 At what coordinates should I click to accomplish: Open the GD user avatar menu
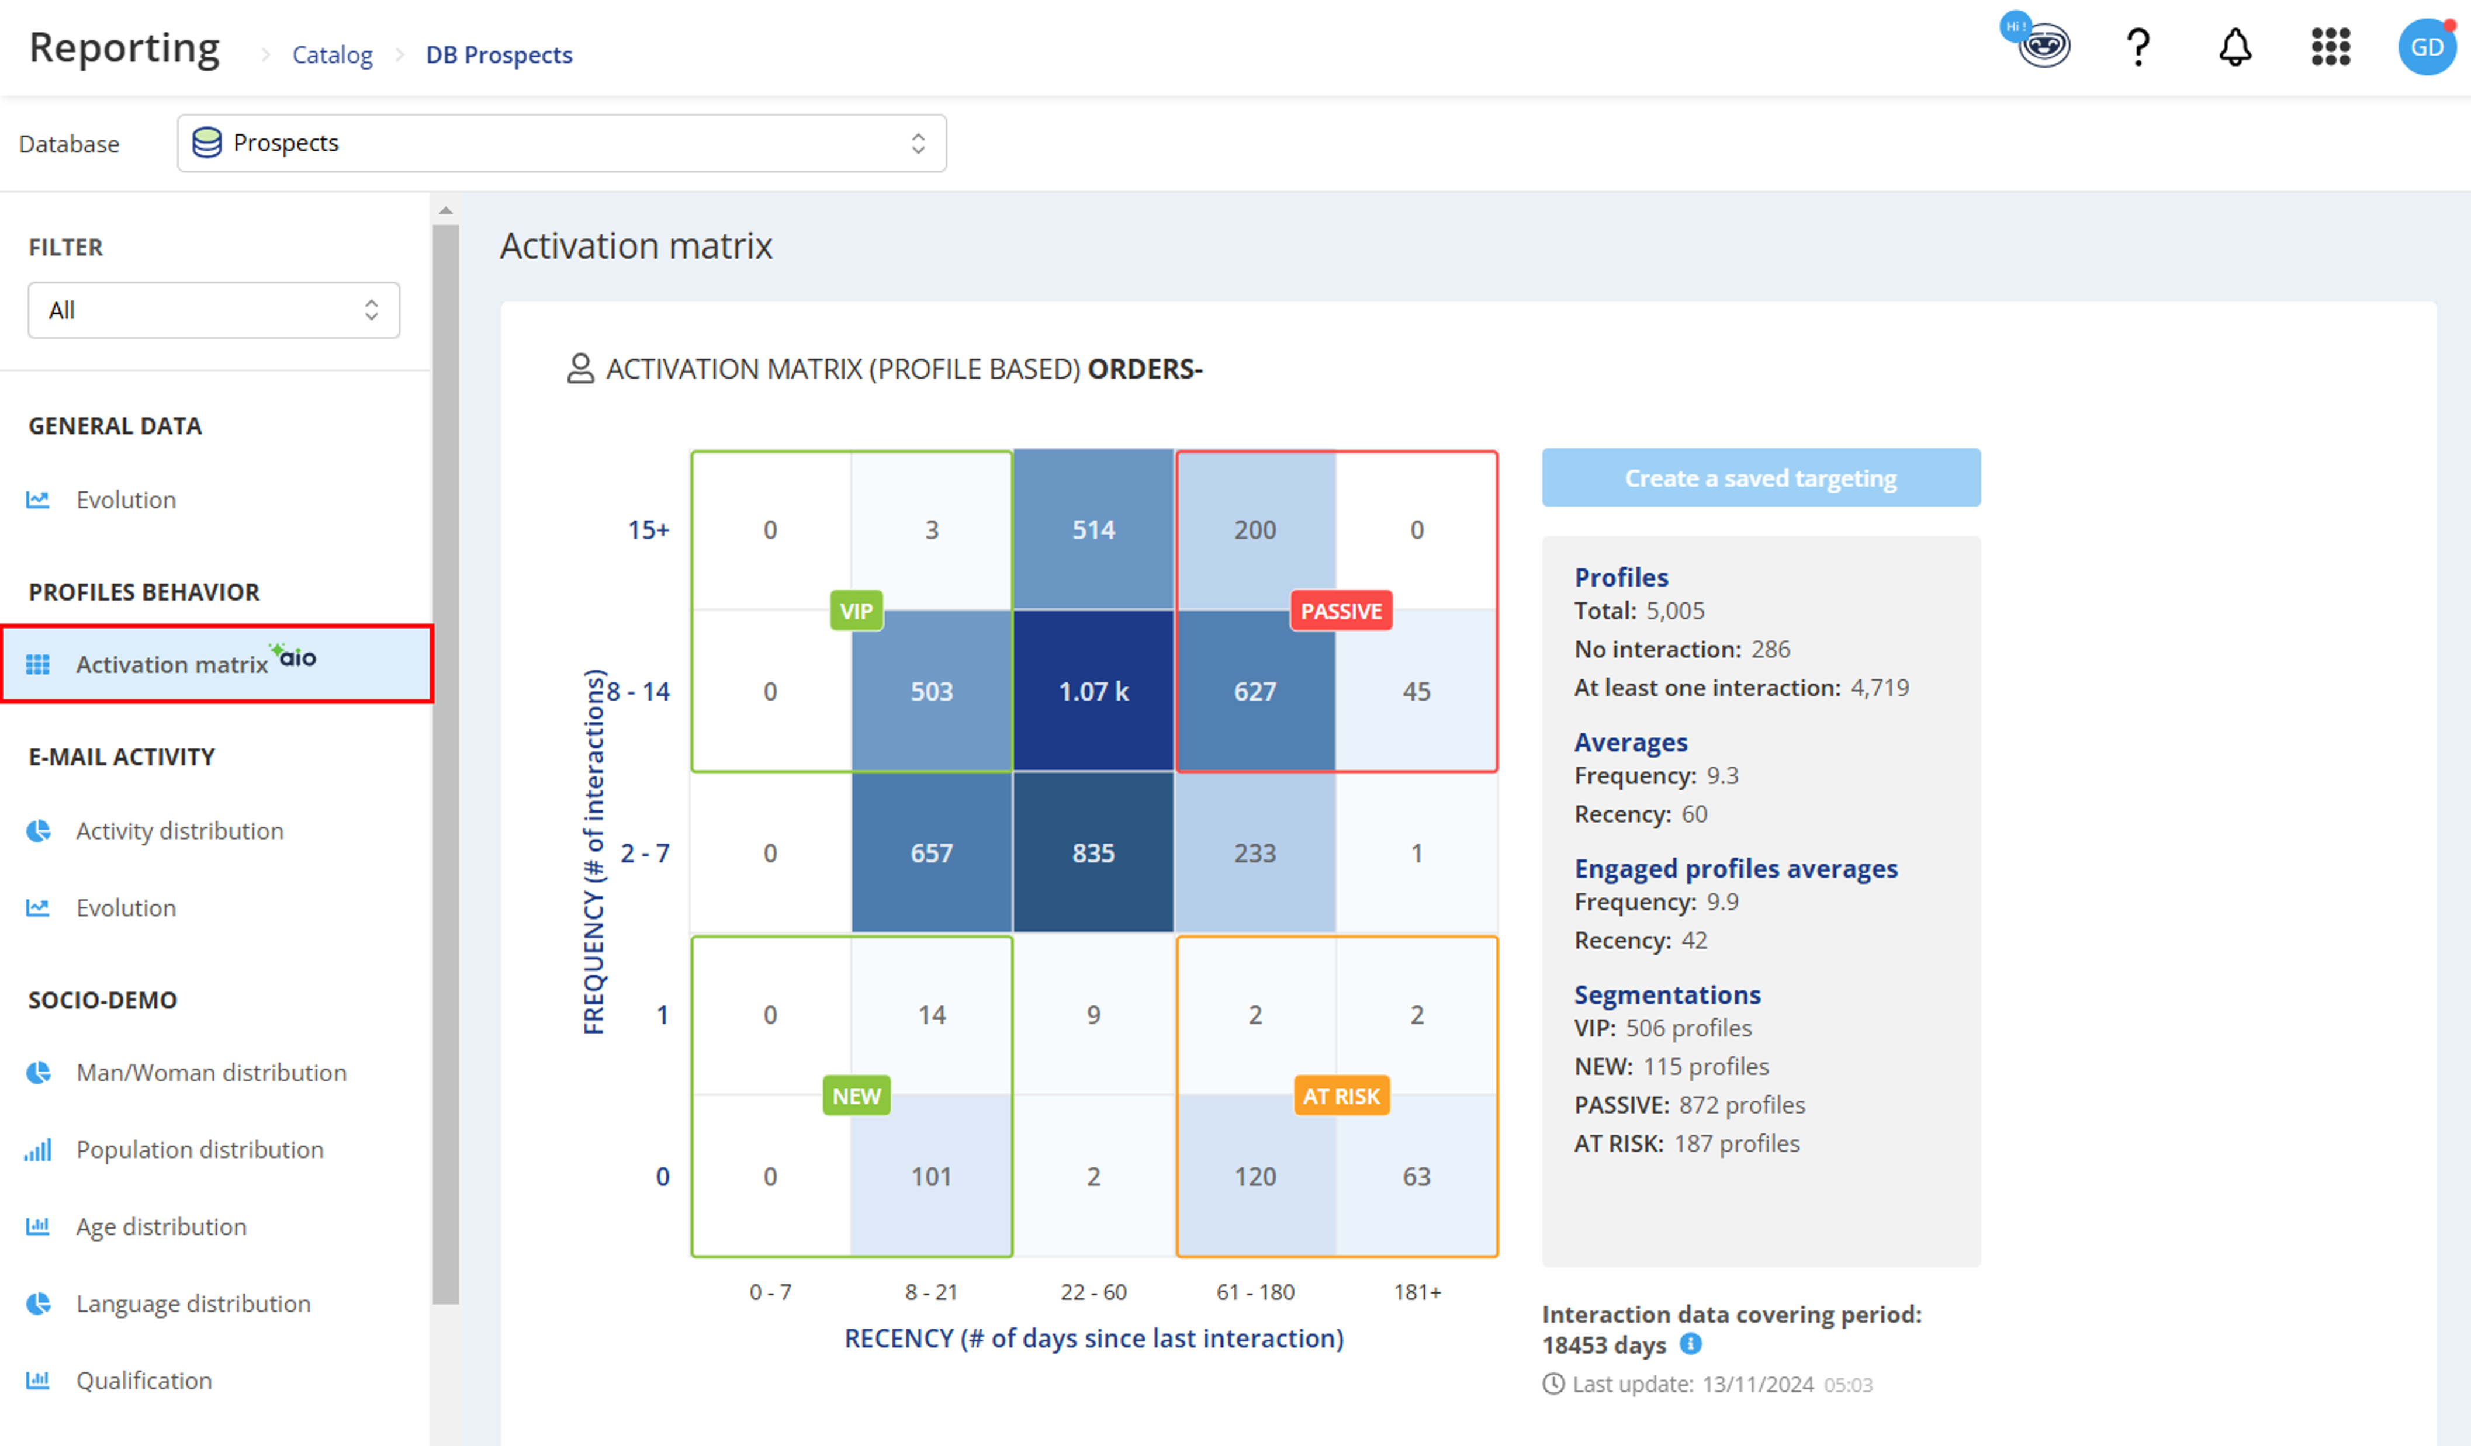(x=2426, y=46)
